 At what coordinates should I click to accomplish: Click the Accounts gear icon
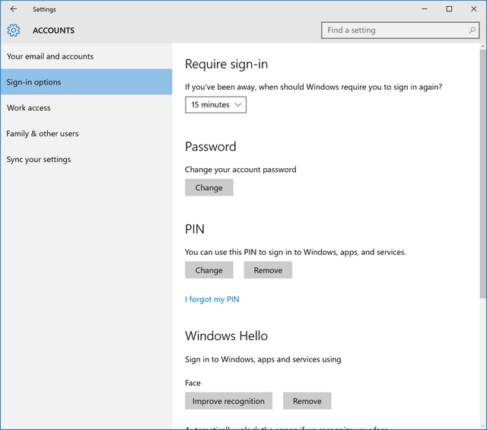pyautogui.click(x=14, y=30)
